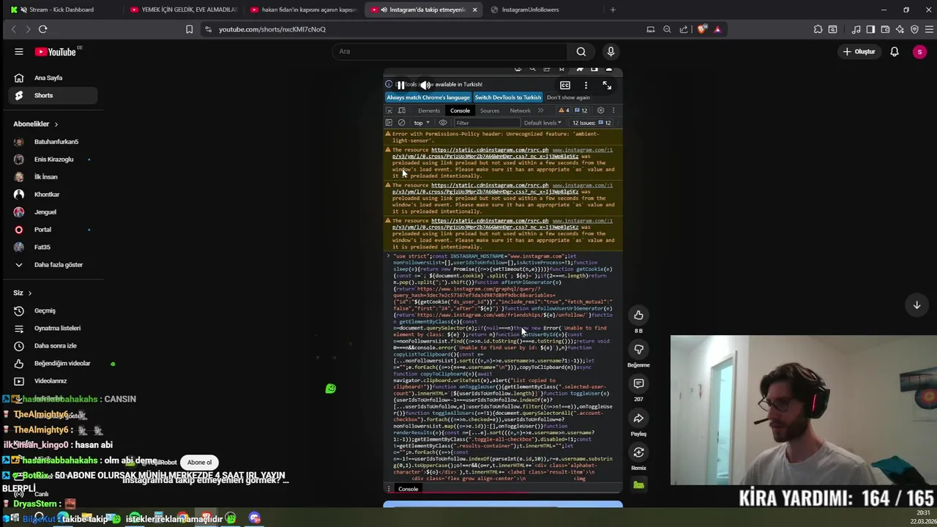The width and height of the screenshot is (937, 527).
Task: Bookmark the page in address bar
Action: (x=189, y=29)
